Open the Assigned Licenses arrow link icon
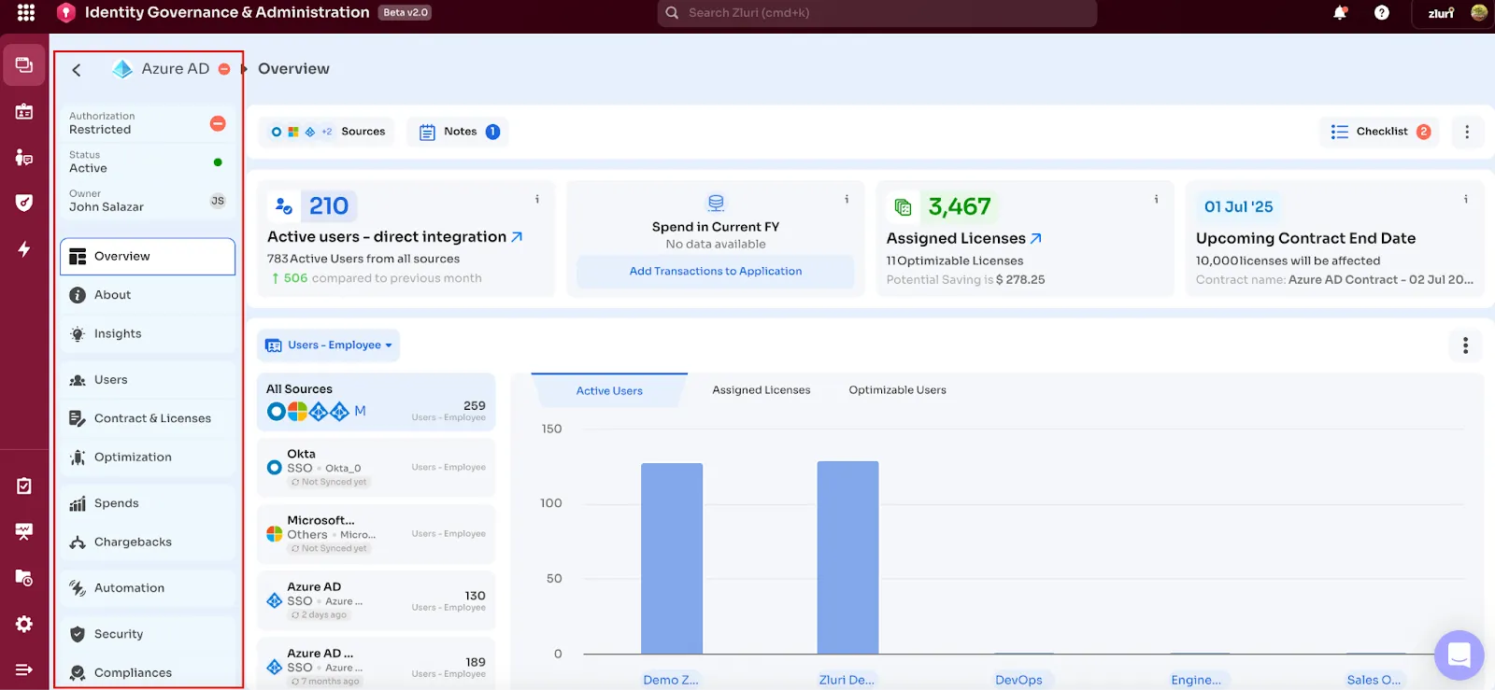The width and height of the screenshot is (1495, 690). pyautogui.click(x=1035, y=239)
